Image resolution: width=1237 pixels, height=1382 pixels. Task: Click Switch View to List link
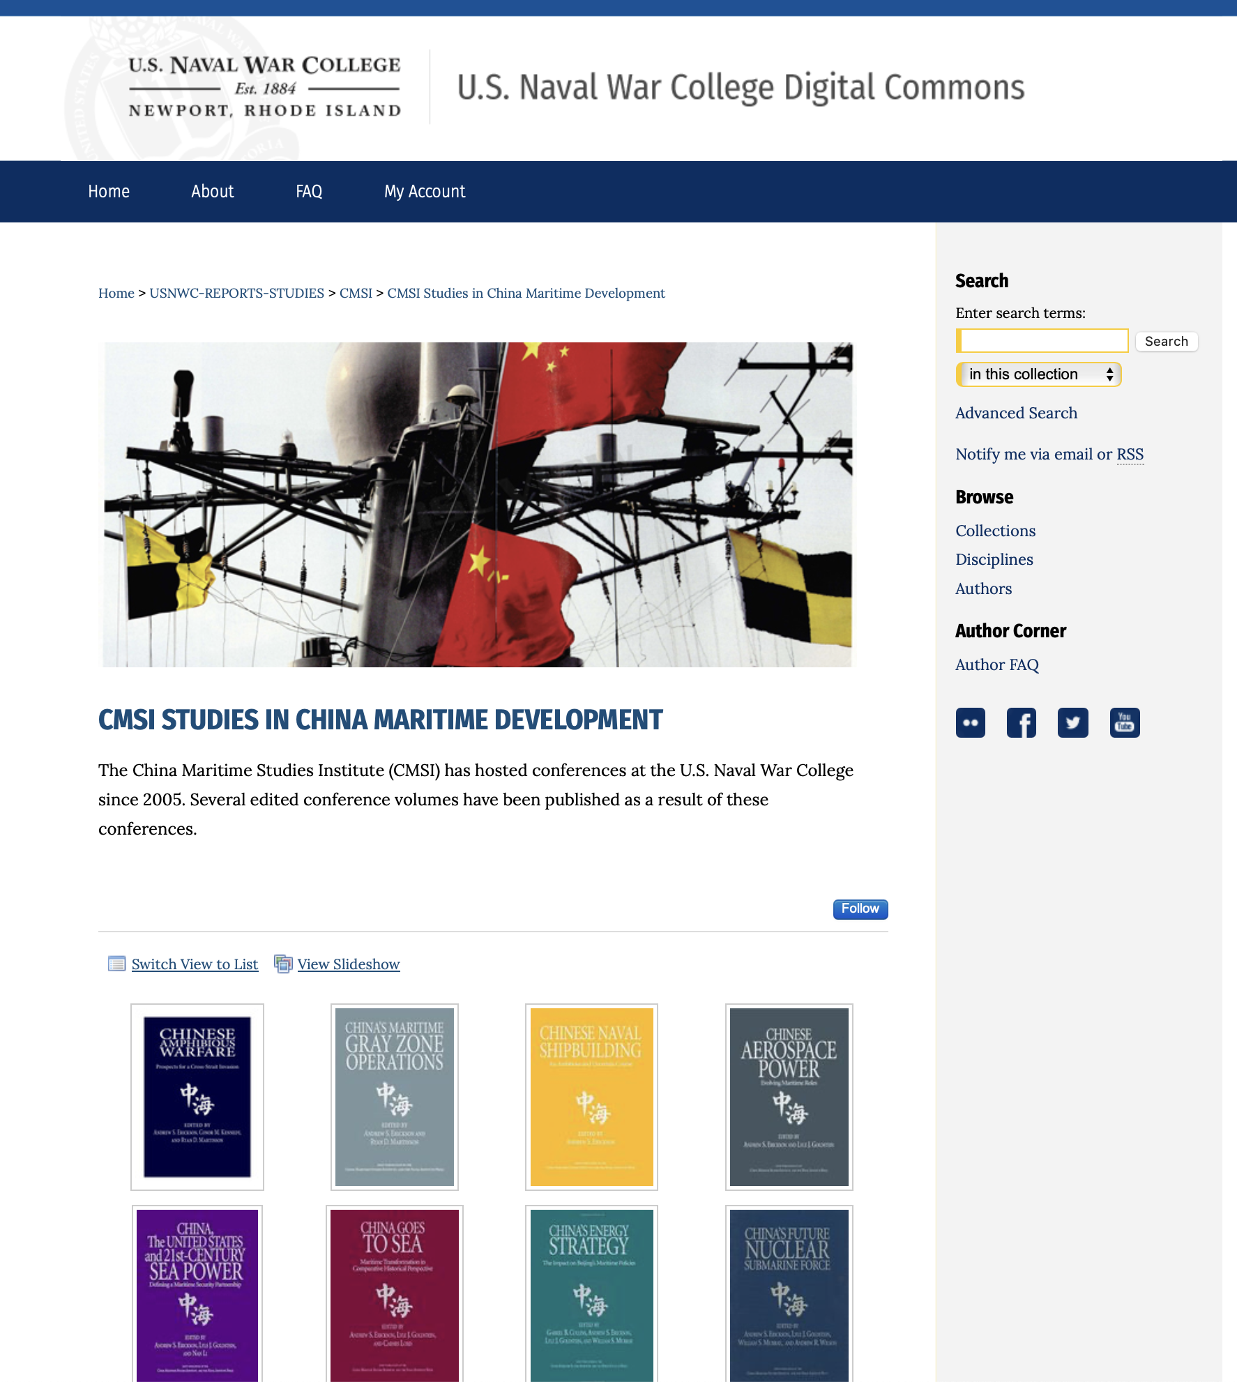coord(195,964)
